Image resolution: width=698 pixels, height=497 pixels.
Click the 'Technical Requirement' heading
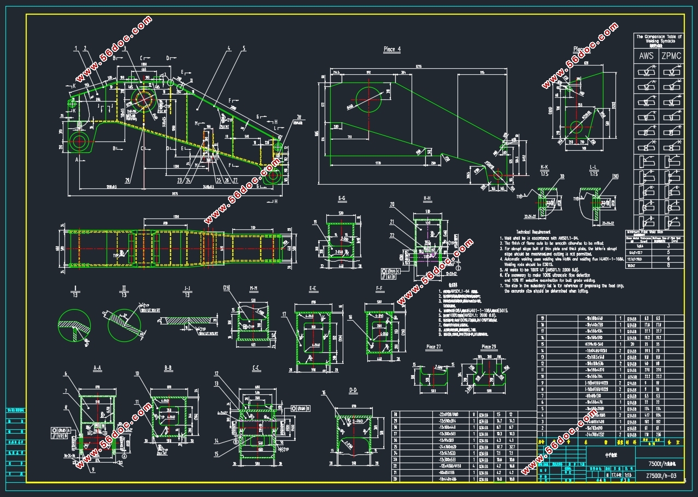pyautogui.click(x=533, y=232)
